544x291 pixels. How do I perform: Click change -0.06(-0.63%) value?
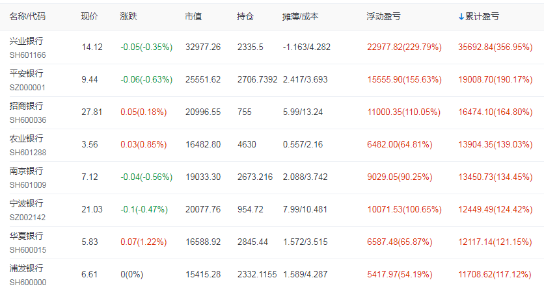(x=146, y=80)
